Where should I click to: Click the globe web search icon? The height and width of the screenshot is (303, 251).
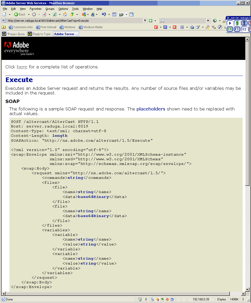215,21
